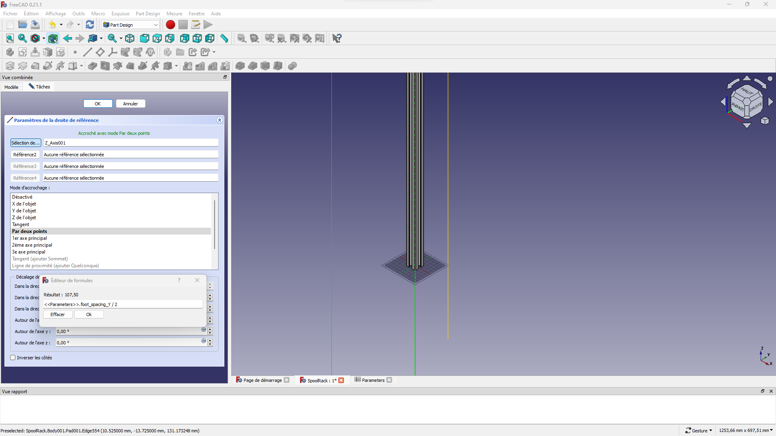
Task: Click Effacer in the formula editor
Action: point(57,314)
